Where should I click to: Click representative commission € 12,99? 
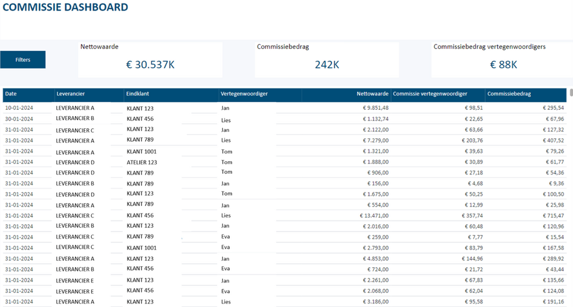[x=474, y=205]
